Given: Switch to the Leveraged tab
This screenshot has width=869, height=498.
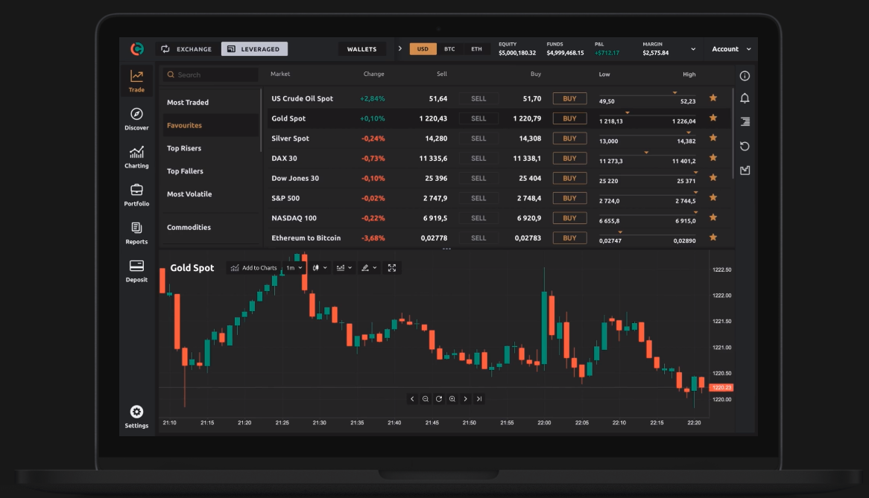Looking at the screenshot, I should [x=254, y=49].
